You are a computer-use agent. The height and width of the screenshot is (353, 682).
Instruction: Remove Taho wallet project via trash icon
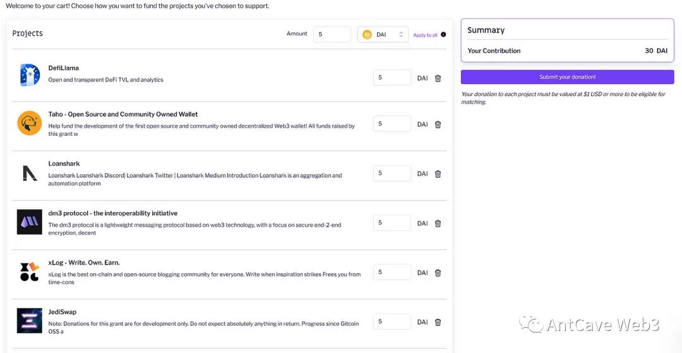[438, 124]
